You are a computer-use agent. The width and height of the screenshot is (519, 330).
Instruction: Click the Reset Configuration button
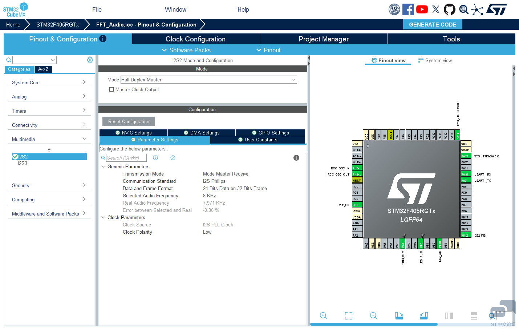(129, 121)
